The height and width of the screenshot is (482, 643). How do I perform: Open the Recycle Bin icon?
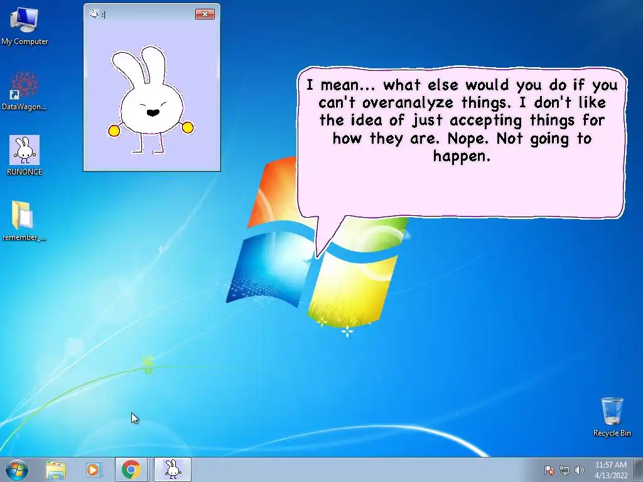pyautogui.click(x=612, y=417)
